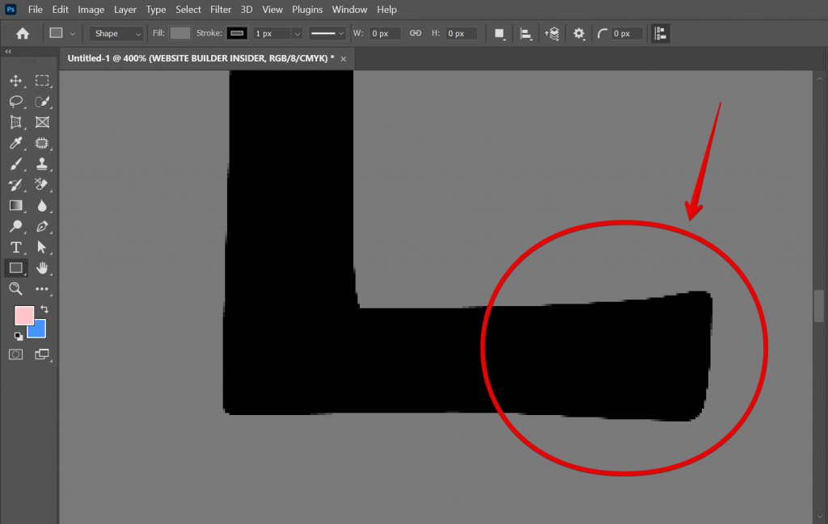Select the Zoom tool
The height and width of the screenshot is (524, 828).
point(16,290)
